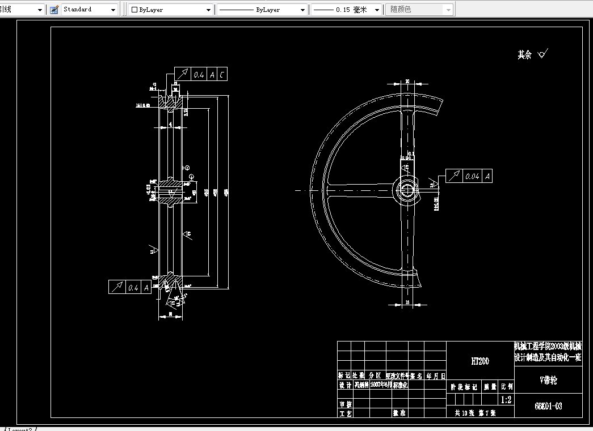The width and height of the screenshot is (593, 431).
Task: Click the ByLayer color swatch box
Action: tap(134, 10)
